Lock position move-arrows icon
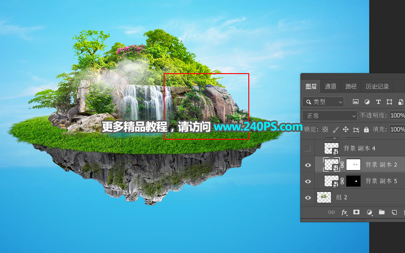Viewport: 405px width, 253px height. click(345, 130)
